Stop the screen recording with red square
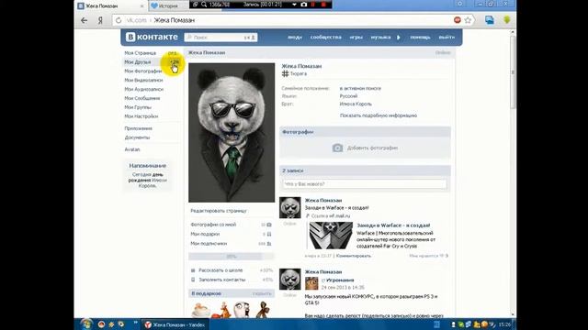 click(323, 5)
